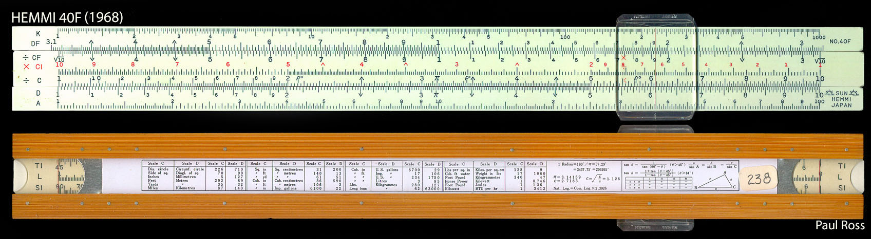Screen dimensions: 871x239
Task: Click "Circumf. circle" in the conversion table
Action: pyautogui.click(x=190, y=169)
